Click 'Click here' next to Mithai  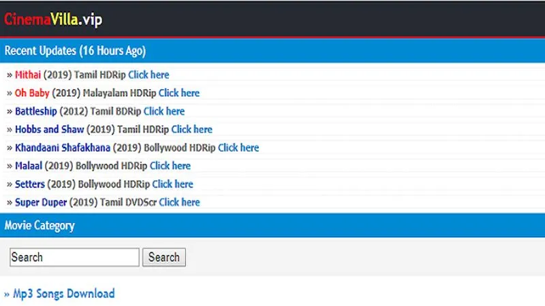pyautogui.click(x=149, y=75)
